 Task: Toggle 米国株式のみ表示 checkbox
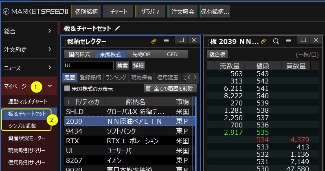[x=68, y=88]
